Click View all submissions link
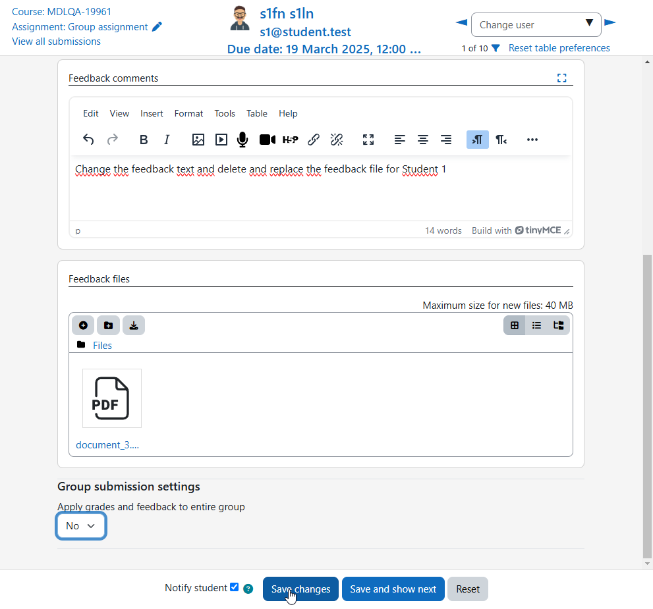 (56, 41)
